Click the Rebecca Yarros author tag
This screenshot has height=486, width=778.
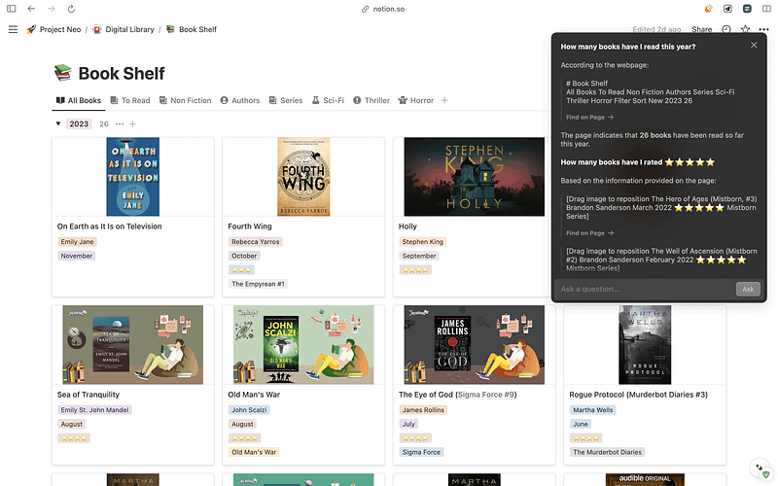[256, 241]
